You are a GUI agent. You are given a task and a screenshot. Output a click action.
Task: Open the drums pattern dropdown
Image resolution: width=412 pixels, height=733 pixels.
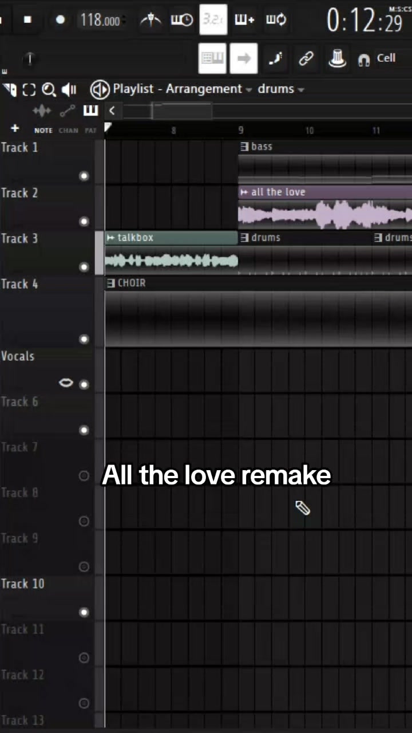[280, 89]
